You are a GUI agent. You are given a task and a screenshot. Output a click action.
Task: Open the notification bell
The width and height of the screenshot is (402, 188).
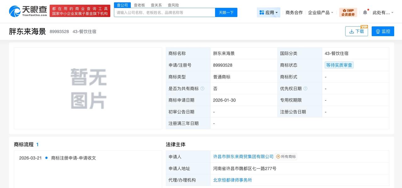pyautogui.click(x=365, y=12)
